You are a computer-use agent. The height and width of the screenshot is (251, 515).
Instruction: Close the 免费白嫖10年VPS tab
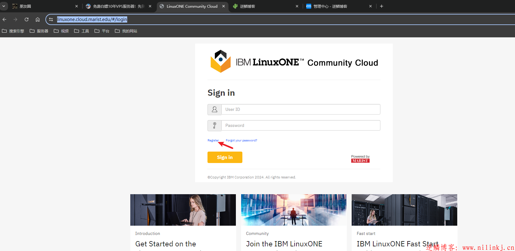150,6
